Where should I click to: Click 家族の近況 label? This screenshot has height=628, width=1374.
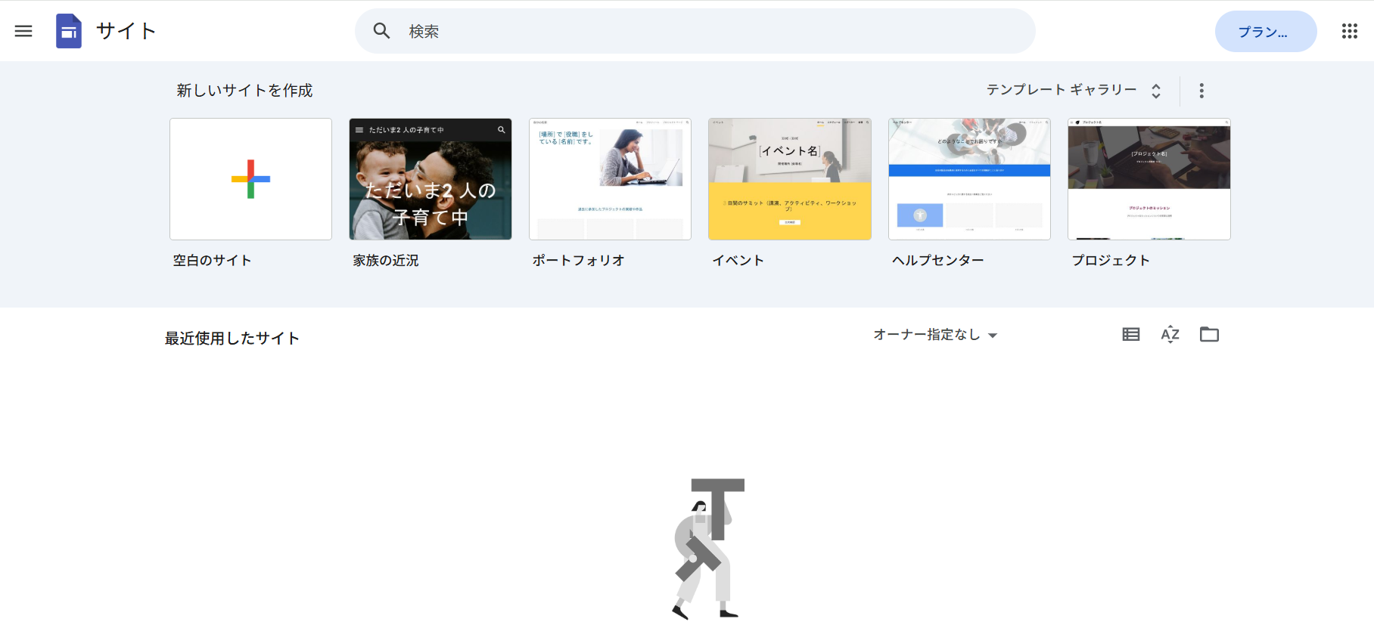[x=386, y=261]
